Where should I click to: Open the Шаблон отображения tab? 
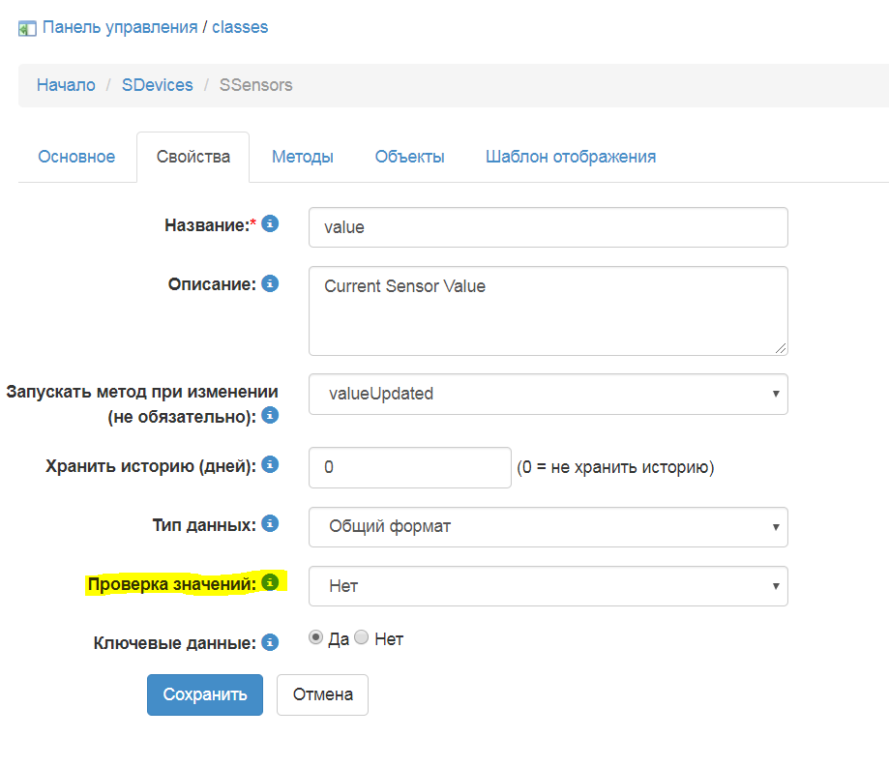coord(571,157)
